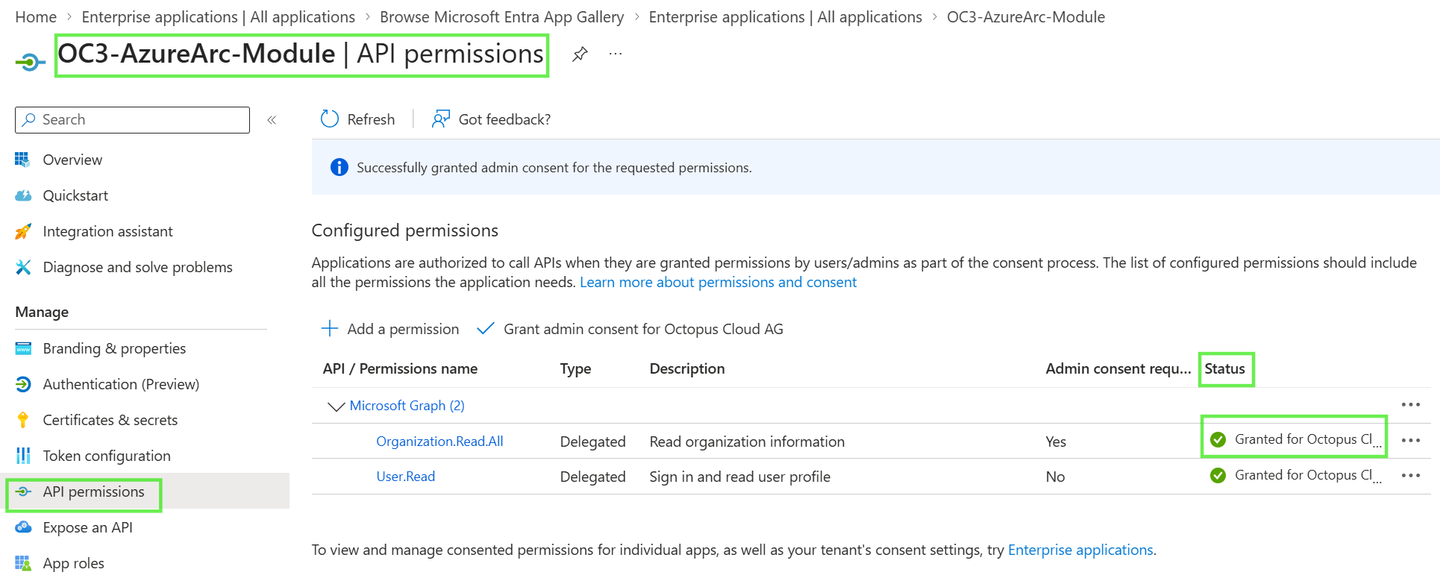Follow the Enterprise applications link at bottom

(x=1080, y=550)
